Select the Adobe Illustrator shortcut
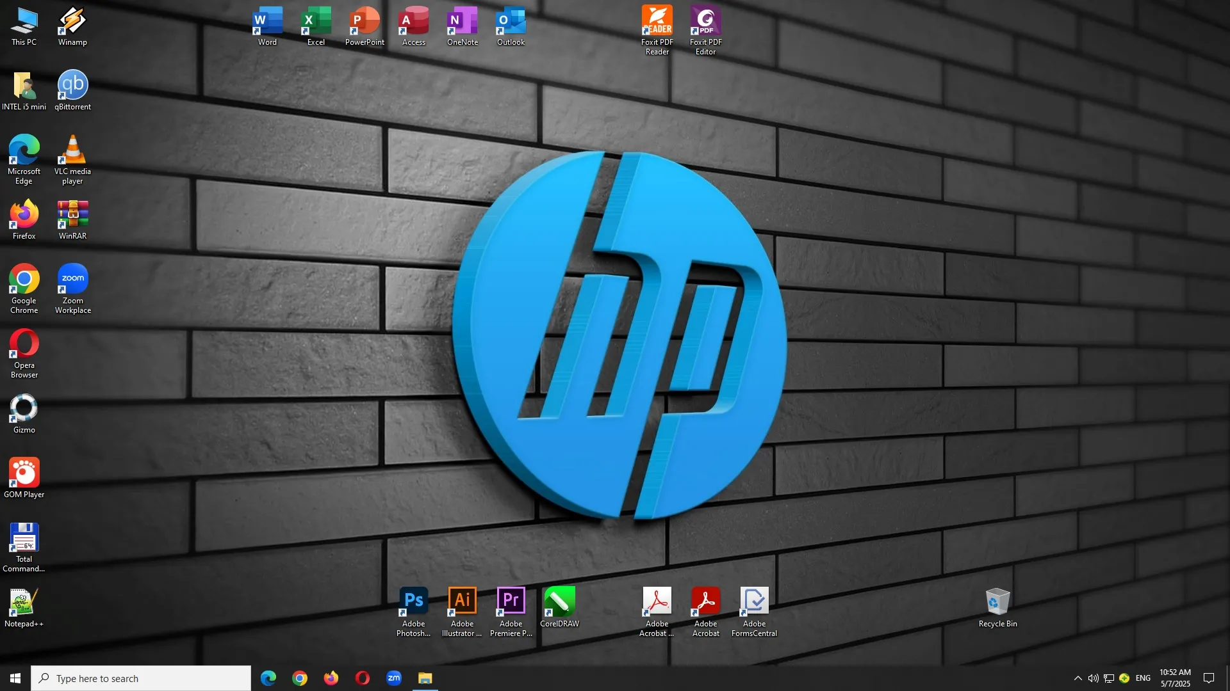 point(463,613)
